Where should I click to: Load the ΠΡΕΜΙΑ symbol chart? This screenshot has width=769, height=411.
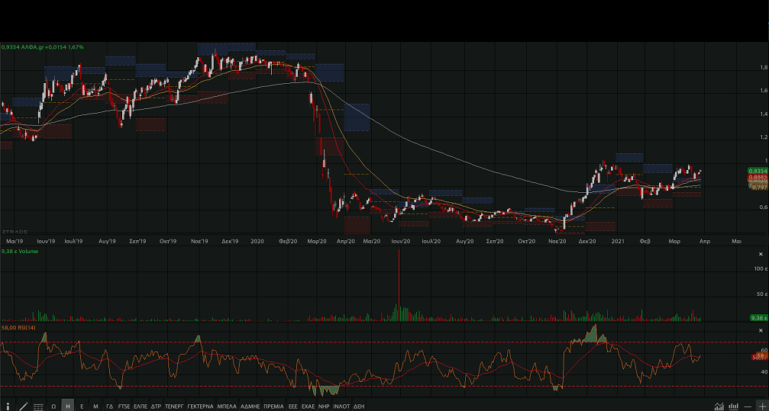pos(273,406)
